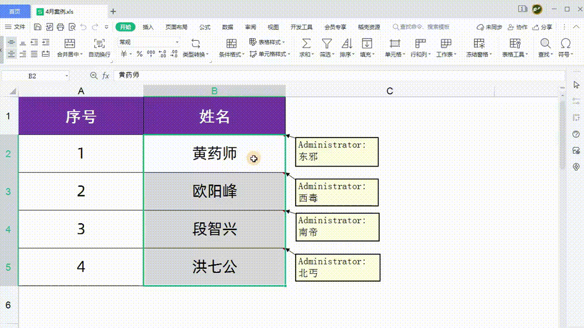This screenshot has width=584, height=328.
Task: Click the Save icon in quick toolbar
Action: [x=38, y=27]
